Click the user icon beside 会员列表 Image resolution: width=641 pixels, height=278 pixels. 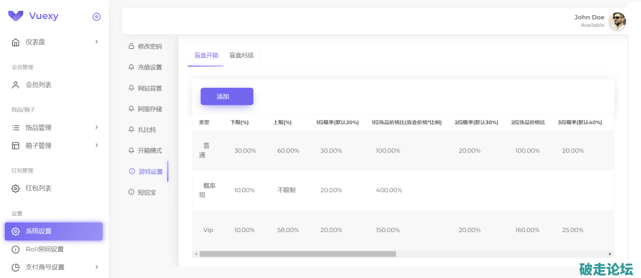pyautogui.click(x=16, y=85)
